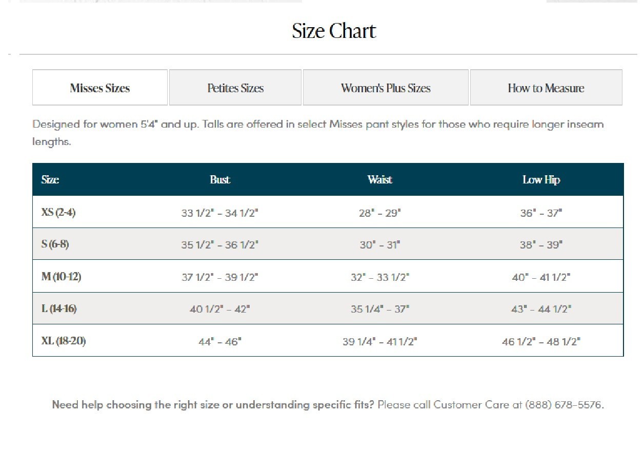Select the XL low hip measurement cell
This screenshot has height=454, width=644.
(541, 342)
